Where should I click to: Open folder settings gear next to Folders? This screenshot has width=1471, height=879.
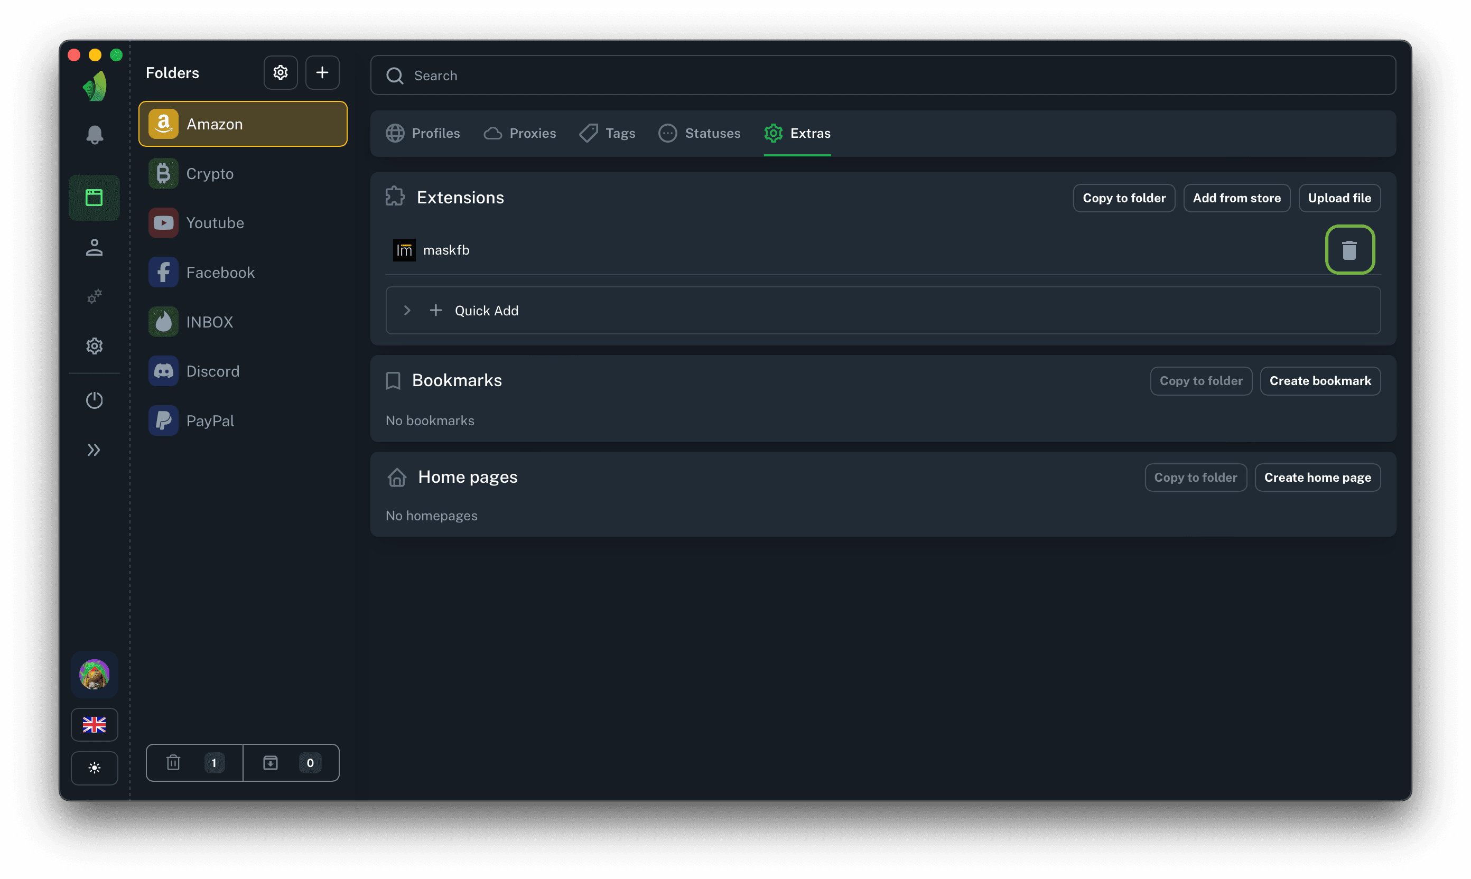pos(280,73)
